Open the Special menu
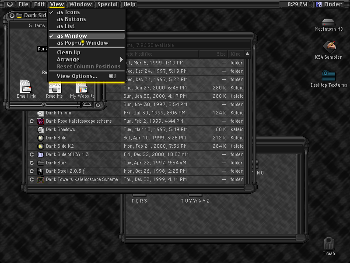This screenshot has width=350, height=263. 107,4
